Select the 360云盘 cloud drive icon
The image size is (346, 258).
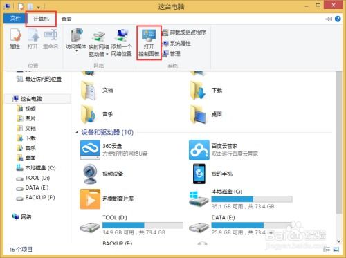pyautogui.click(x=90, y=150)
